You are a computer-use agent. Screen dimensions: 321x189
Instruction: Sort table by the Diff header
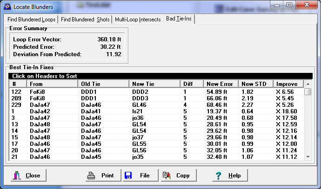pos(192,84)
